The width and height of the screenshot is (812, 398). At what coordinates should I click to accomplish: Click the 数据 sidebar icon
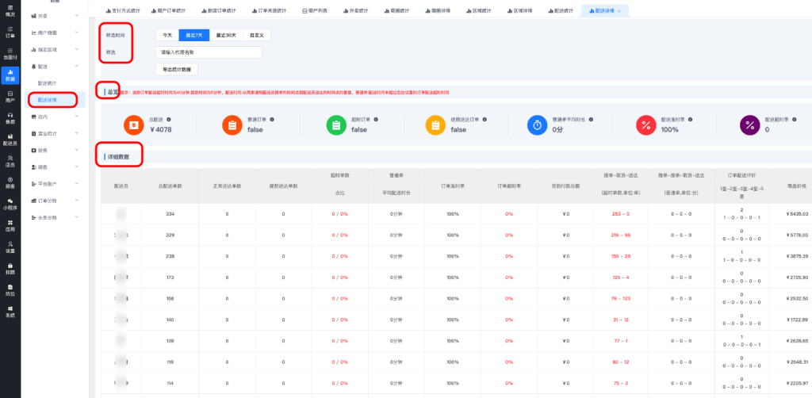click(10, 75)
